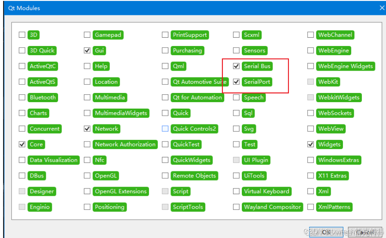The width and height of the screenshot is (386, 238).
Task: Tick the Multimedia checkbox
Action: tap(87, 97)
